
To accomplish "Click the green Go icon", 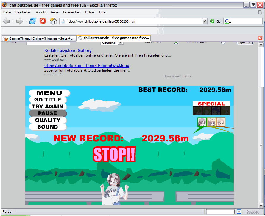I will [x=212, y=21].
